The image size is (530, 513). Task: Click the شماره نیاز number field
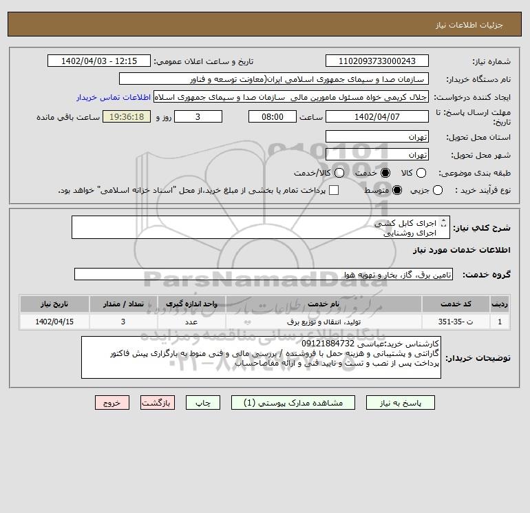(377, 61)
